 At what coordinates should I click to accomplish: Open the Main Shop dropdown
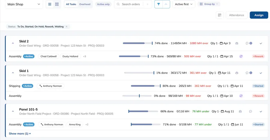pos(24,4)
